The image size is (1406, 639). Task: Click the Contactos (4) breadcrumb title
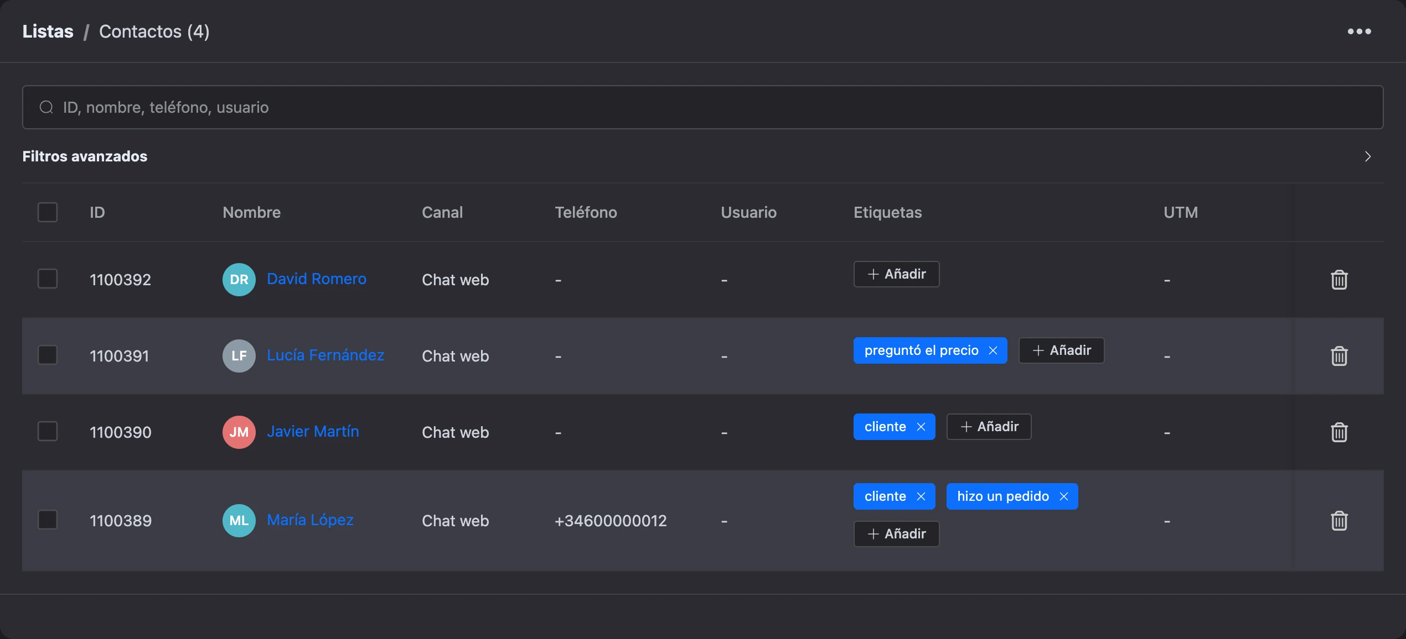(154, 32)
